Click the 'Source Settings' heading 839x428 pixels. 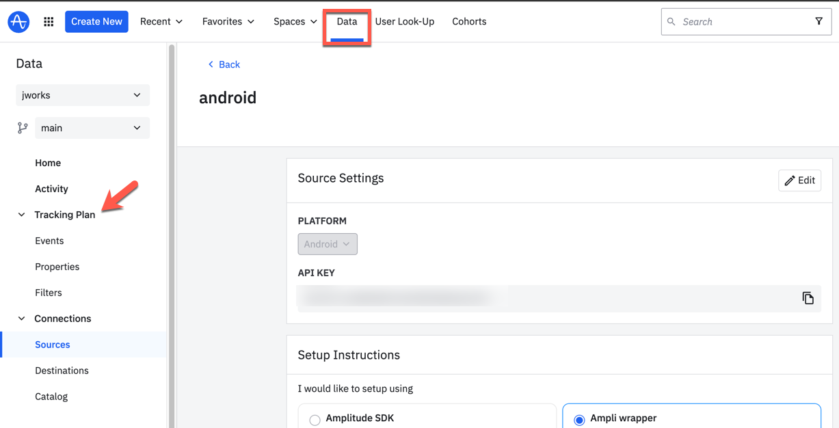coord(341,178)
